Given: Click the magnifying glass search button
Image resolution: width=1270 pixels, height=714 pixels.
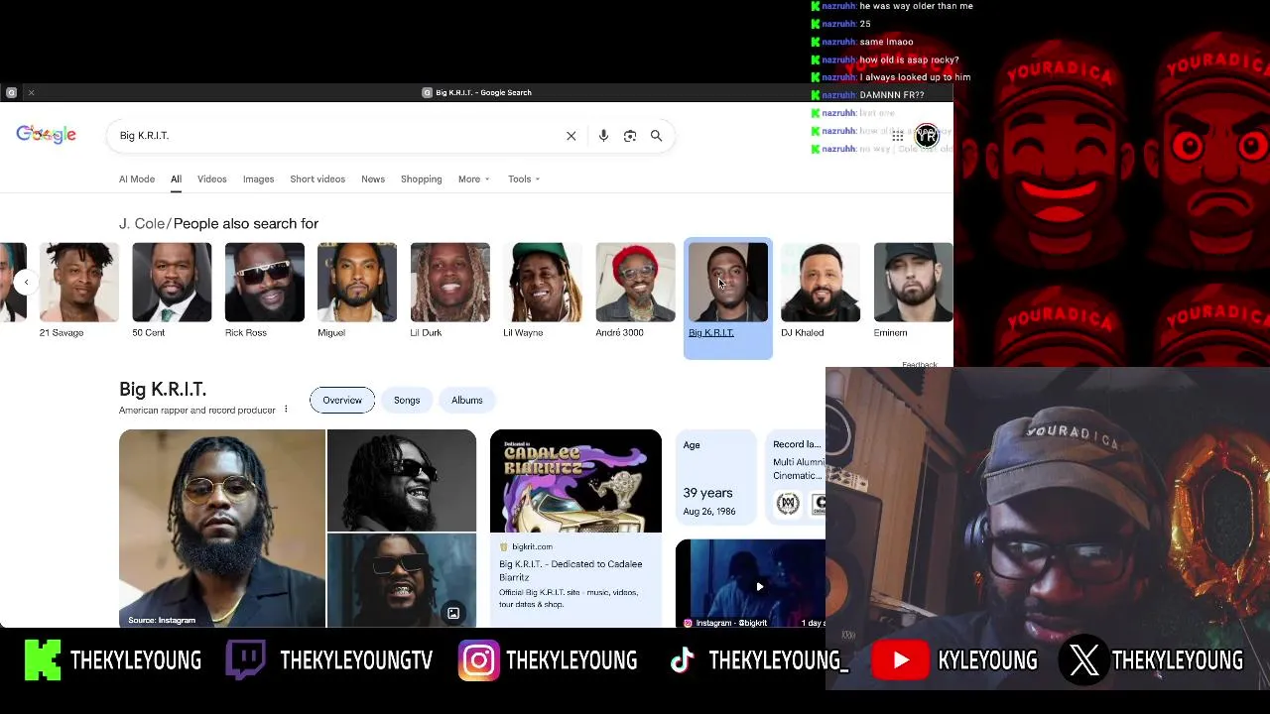Looking at the screenshot, I should click(656, 136).
